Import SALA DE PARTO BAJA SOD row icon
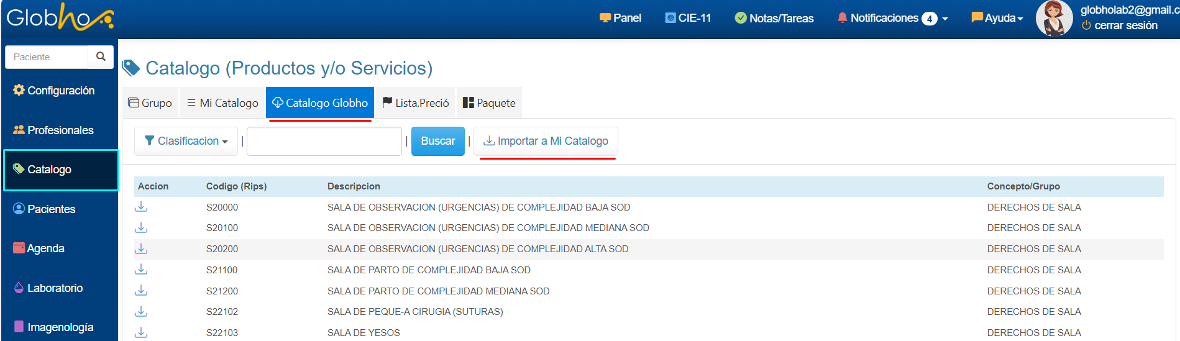The image size is (1180, 341). [x=141, y=270]
